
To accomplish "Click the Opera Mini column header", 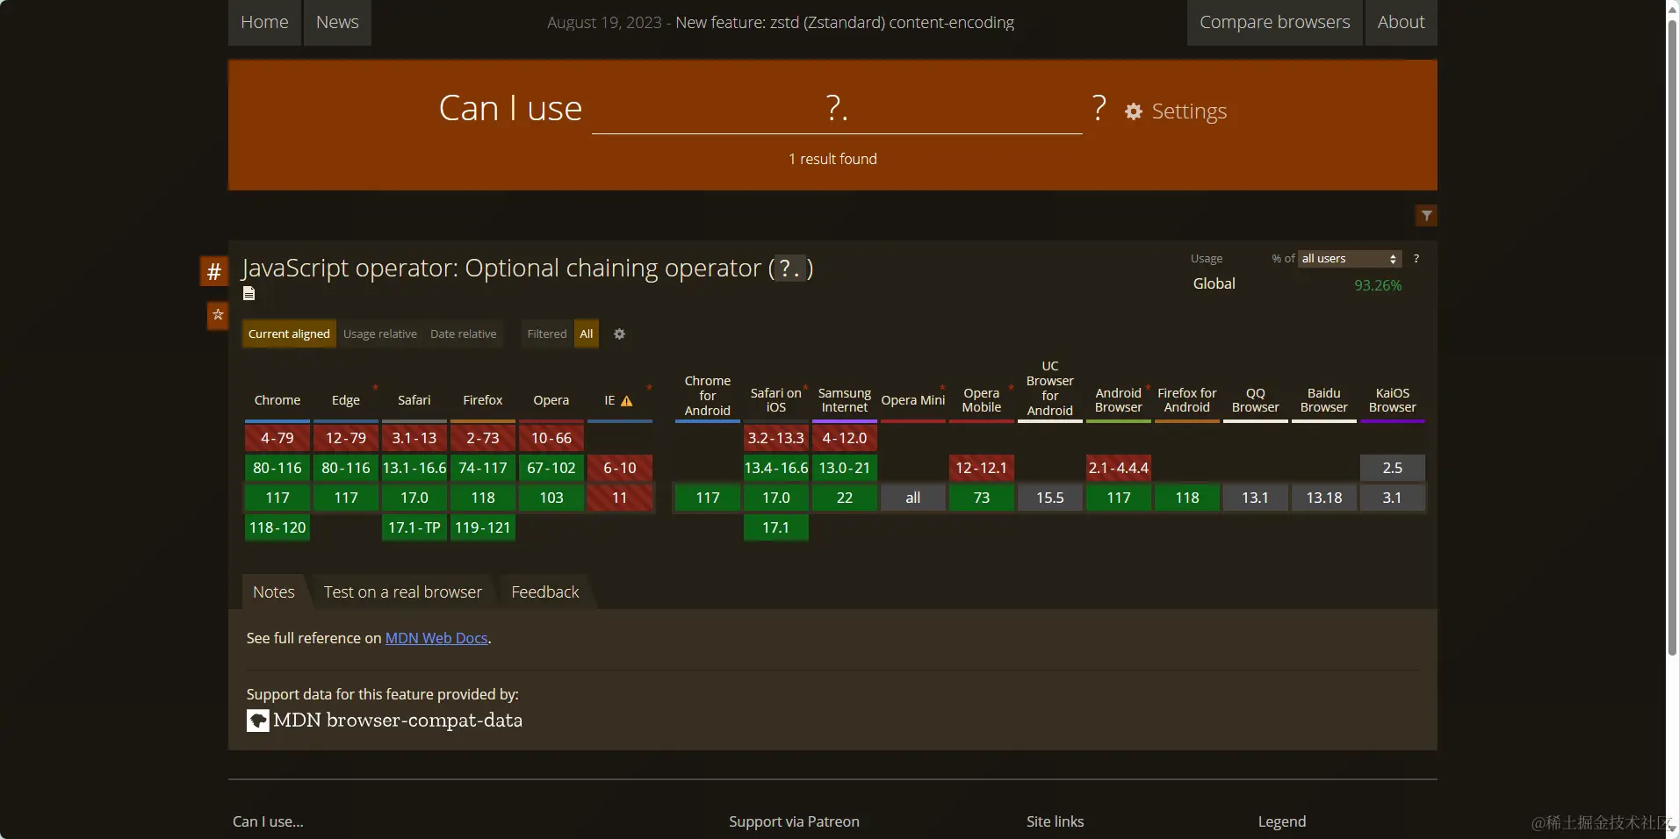I will click(x=913, y=400).
